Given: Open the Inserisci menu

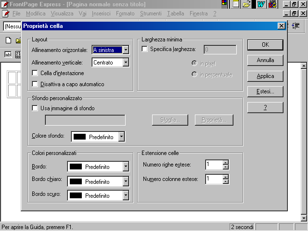Looking at the screenshot, I should pos(101,13).
